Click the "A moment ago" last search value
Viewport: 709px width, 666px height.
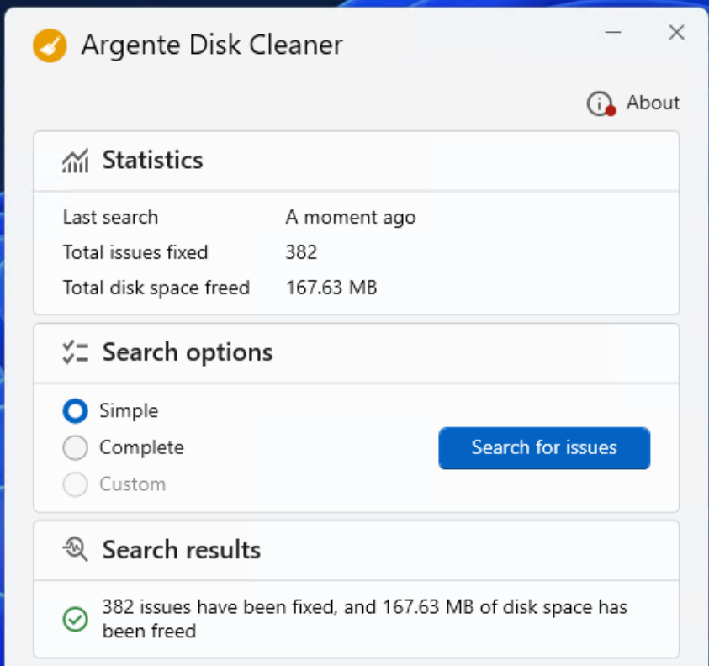point(351,217)
